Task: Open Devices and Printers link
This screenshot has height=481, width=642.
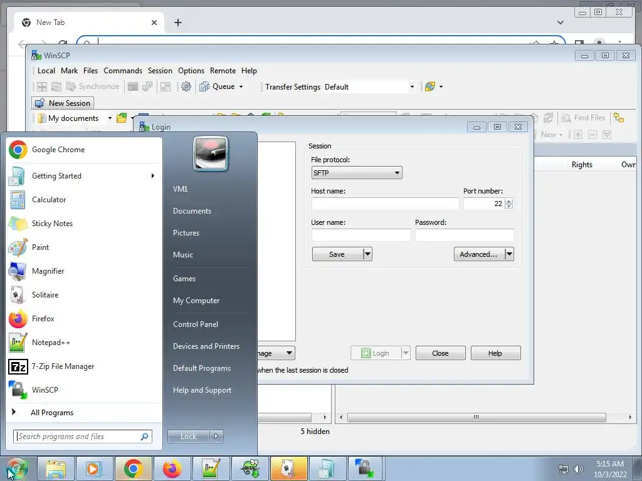Action: [x=206, y=346]
